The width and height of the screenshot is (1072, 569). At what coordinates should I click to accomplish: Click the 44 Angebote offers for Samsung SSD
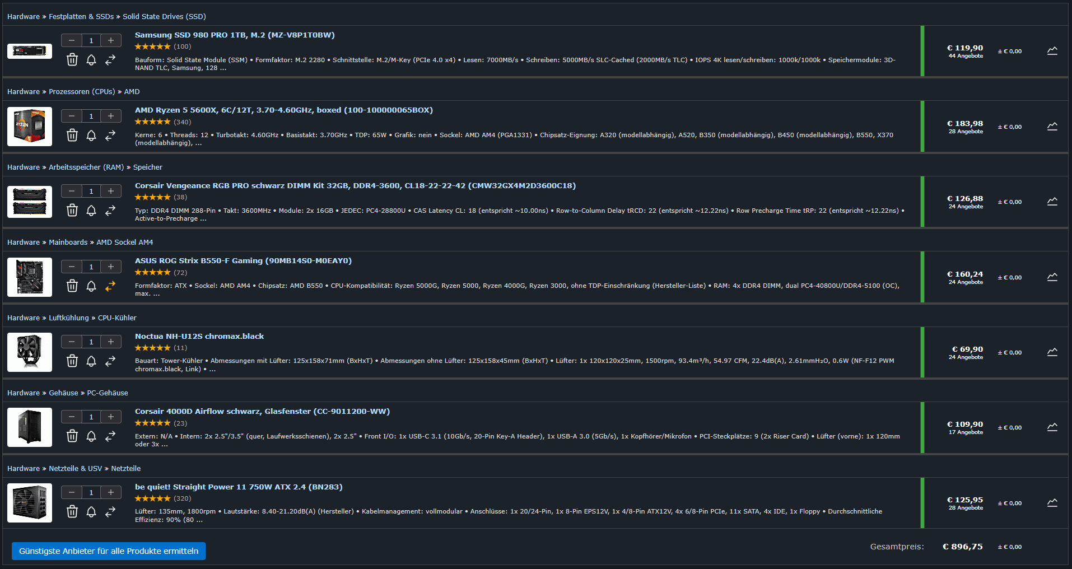click(x=966, y=56)
